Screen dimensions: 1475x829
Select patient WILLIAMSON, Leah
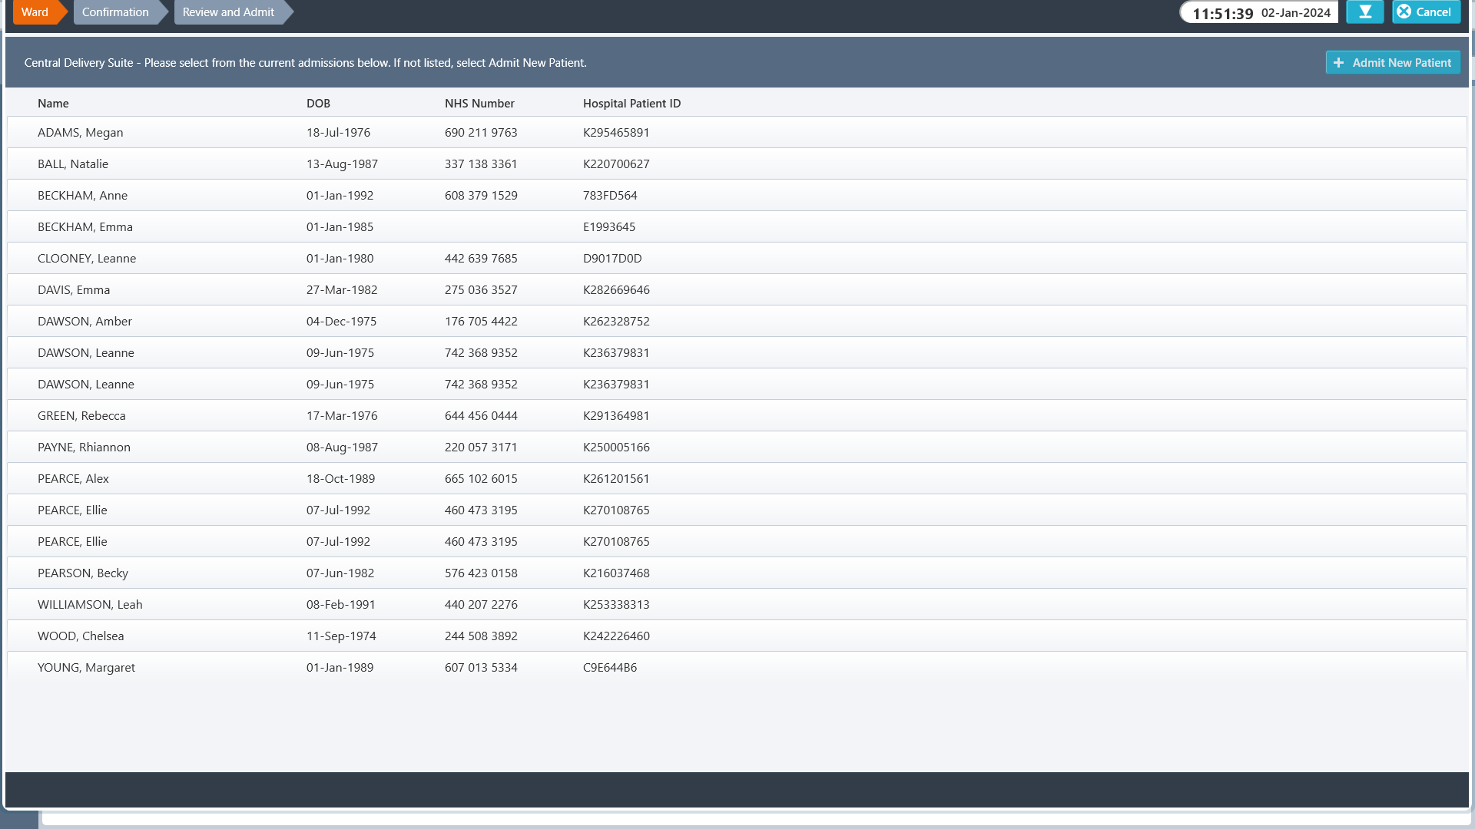coord(737,604)
